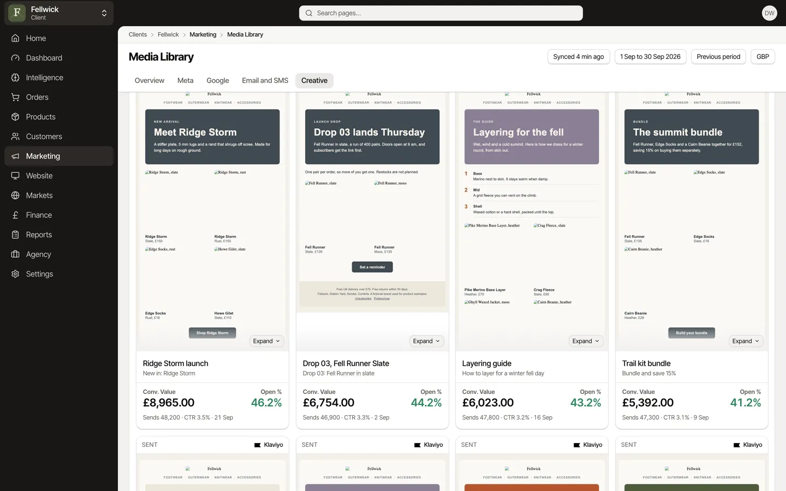Switch to the Meta tab

(186, 81)
